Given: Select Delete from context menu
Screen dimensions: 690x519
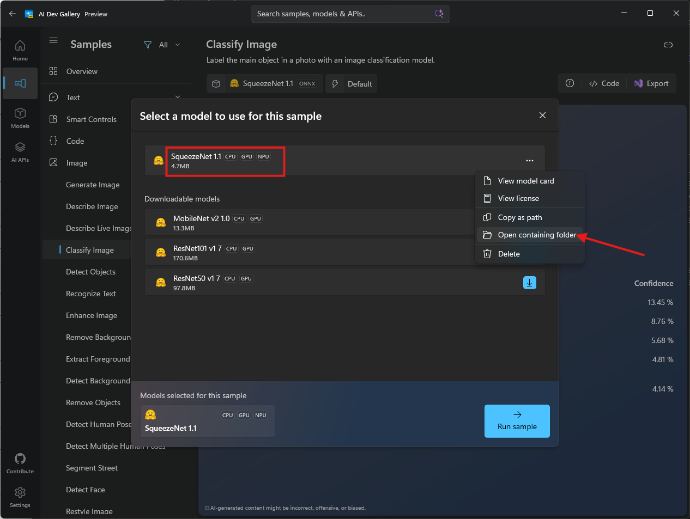Looking at the screenshot, I should click(530, 254).
